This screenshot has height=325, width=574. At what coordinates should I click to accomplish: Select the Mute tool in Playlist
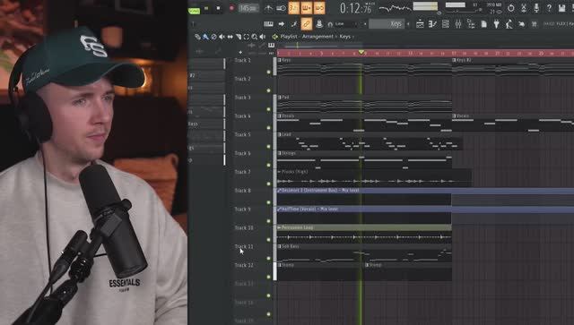point(222,37)
